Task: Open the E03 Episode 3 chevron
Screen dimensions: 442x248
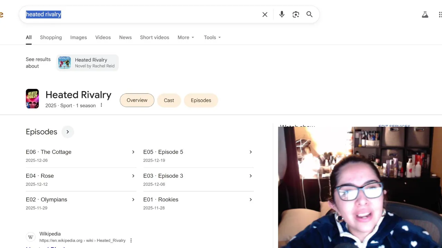Action: point(251,176)
